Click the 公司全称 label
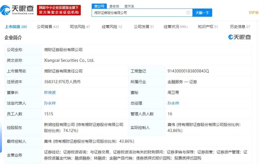Screen dimensions: 259x166 (x=15, y=50)
